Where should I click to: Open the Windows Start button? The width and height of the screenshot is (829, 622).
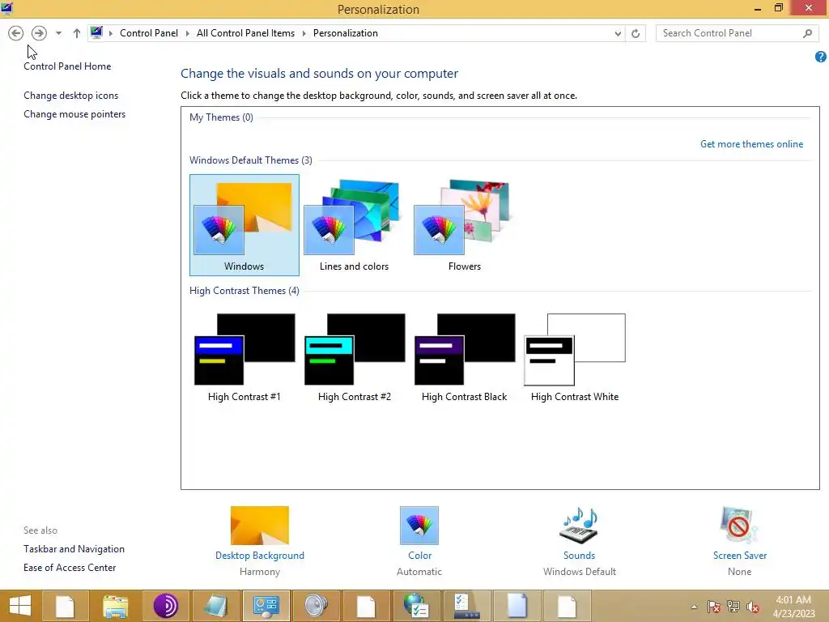(x=20, y=606)
